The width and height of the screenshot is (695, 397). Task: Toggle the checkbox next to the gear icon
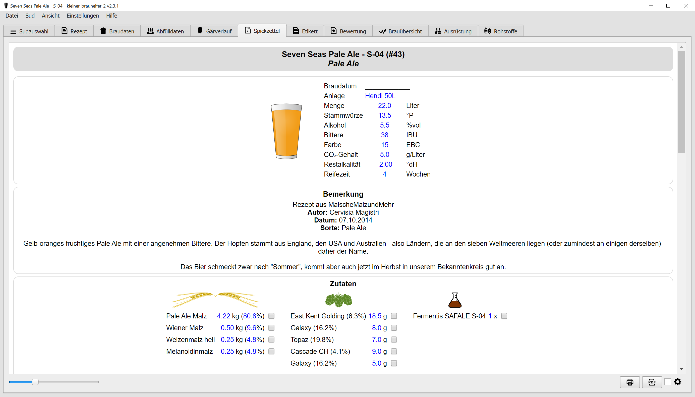click(667, 382)
